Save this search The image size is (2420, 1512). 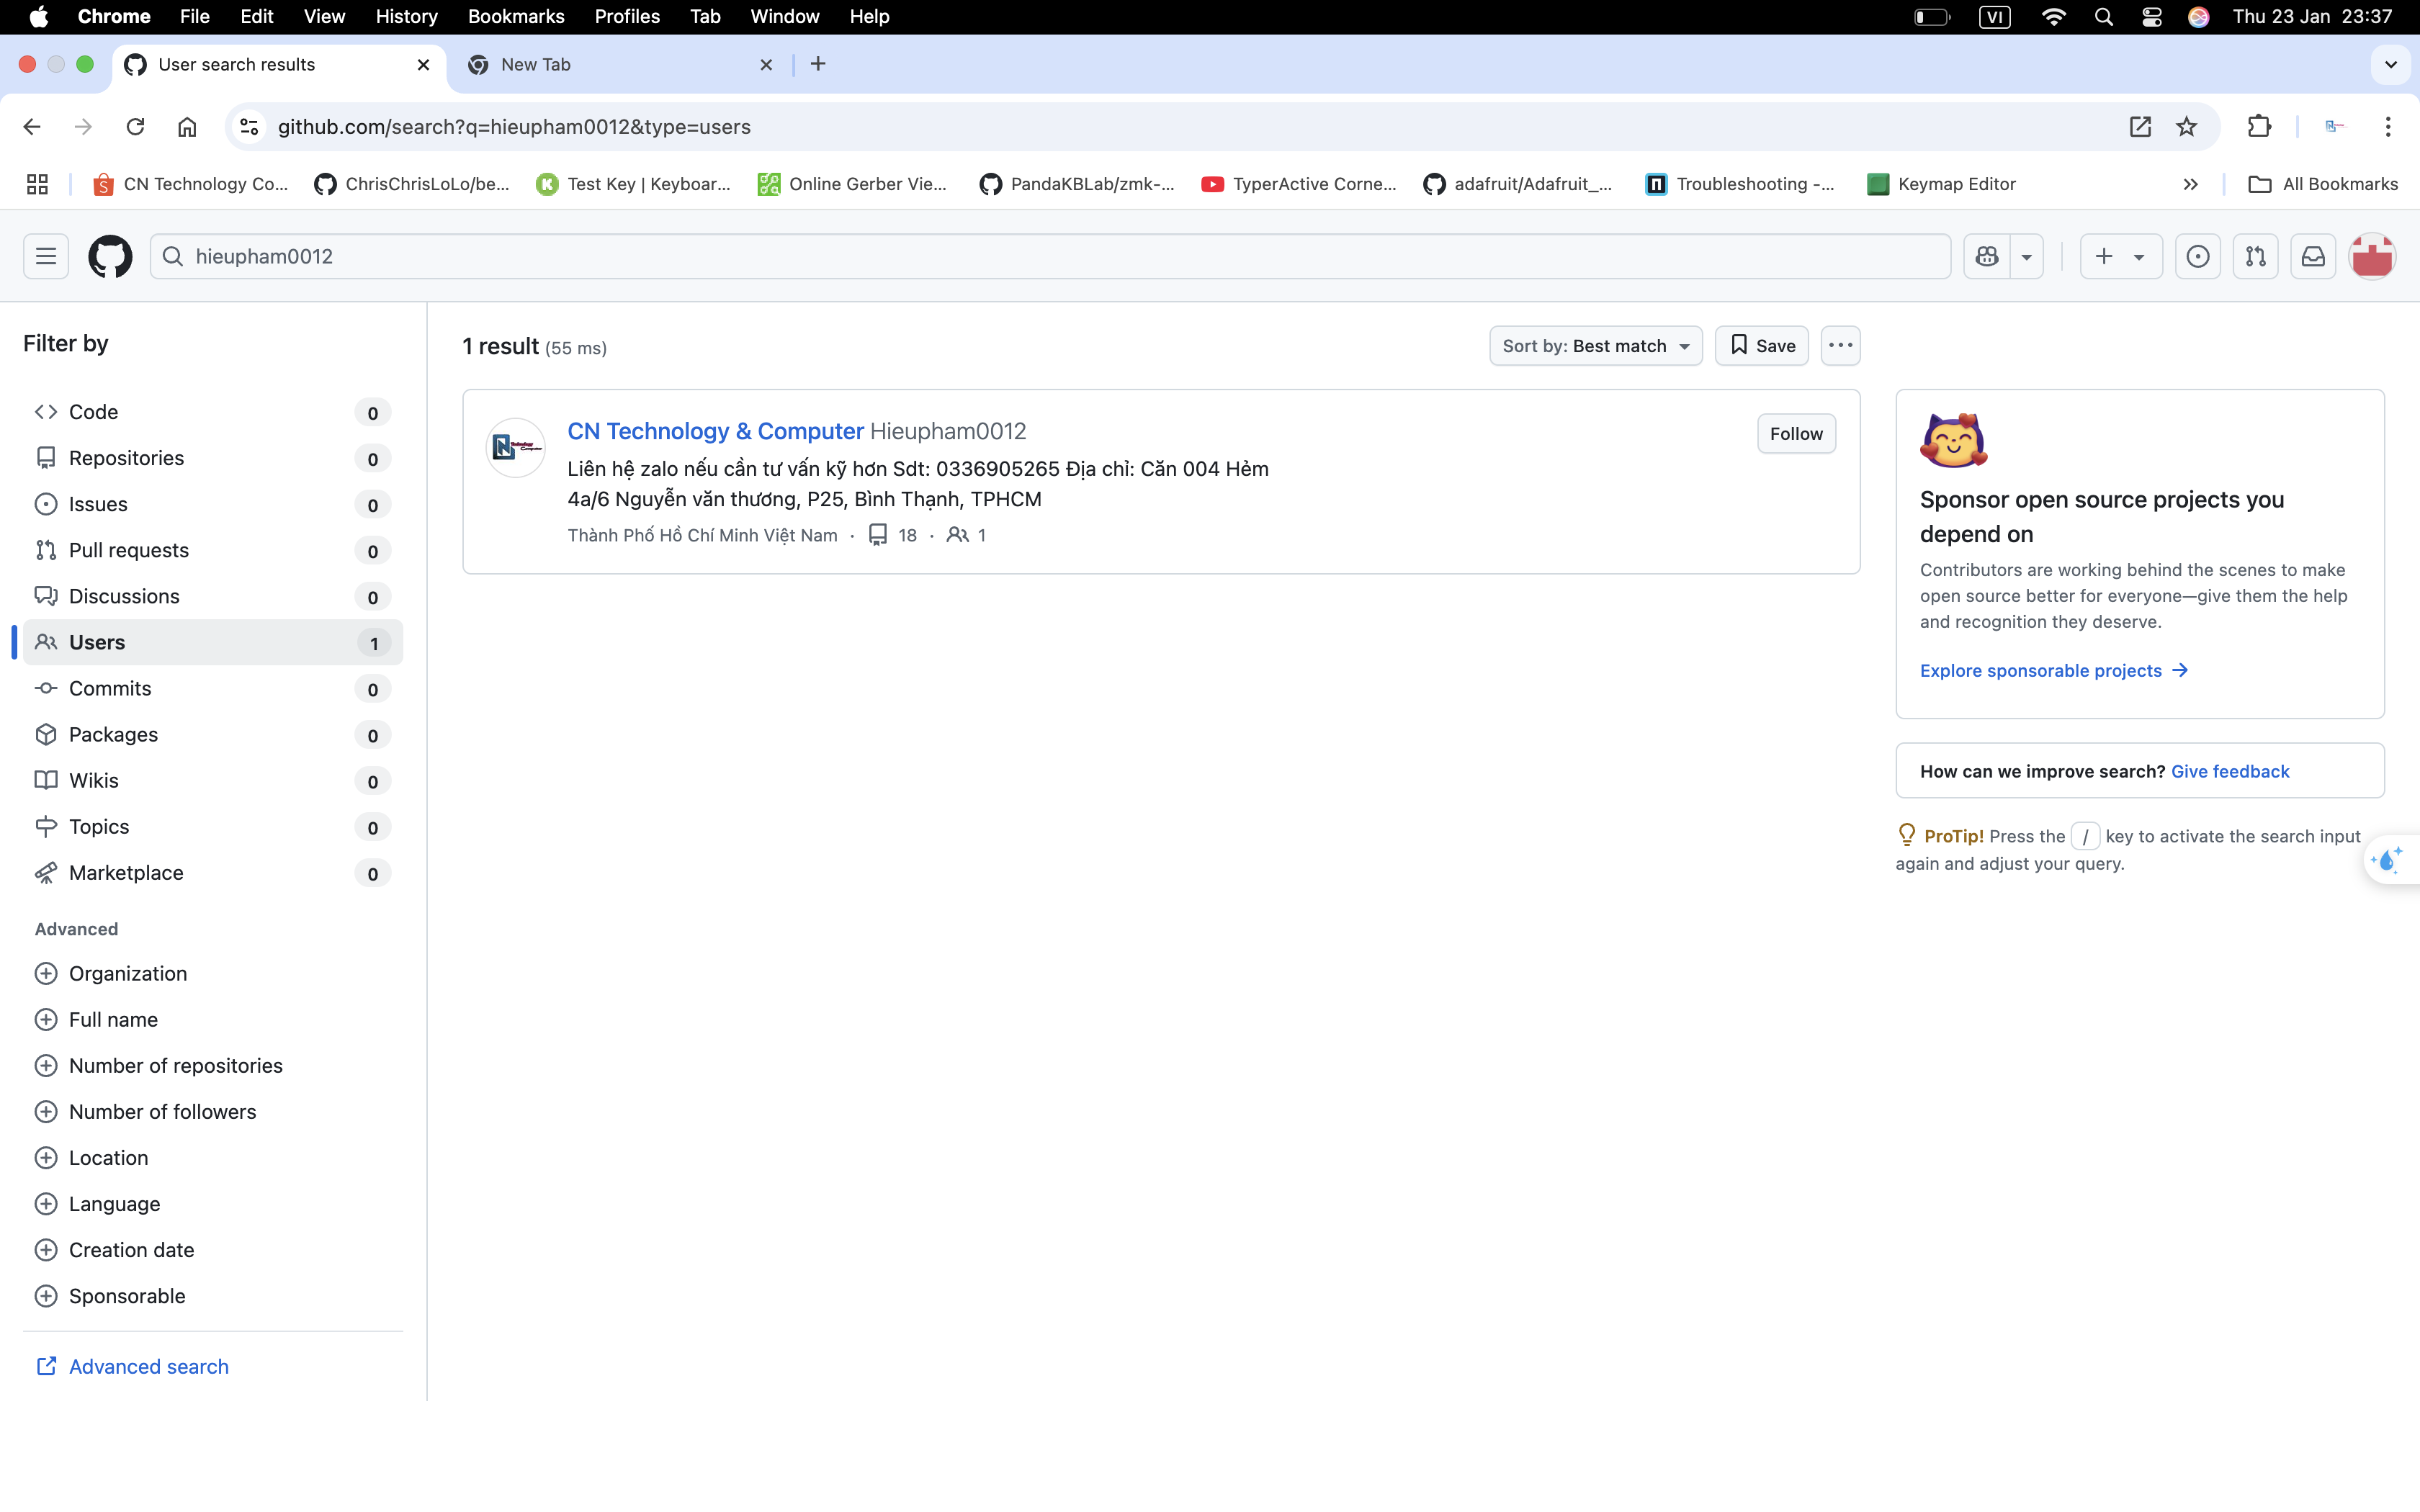(x=1761, y=346)
